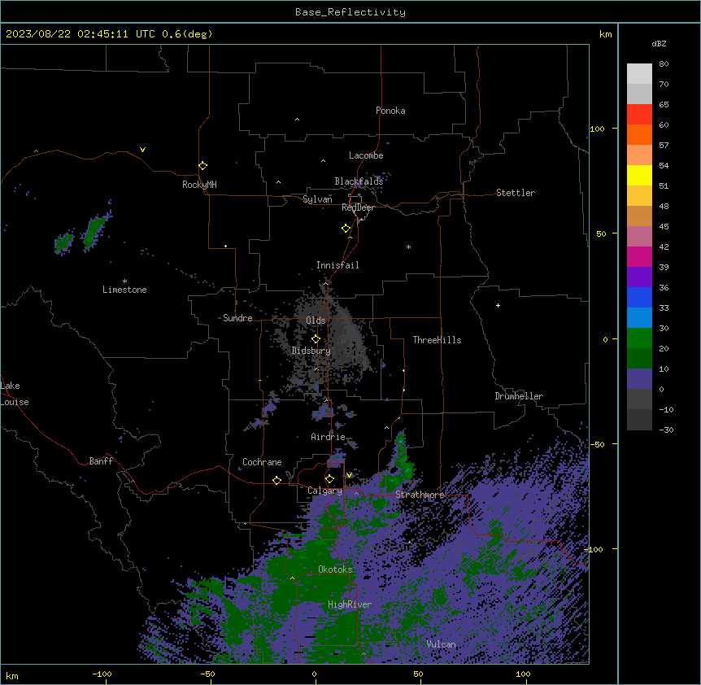Click the Strathmore town label
This screenshot has height=685, width=701.
click(420, 495)
